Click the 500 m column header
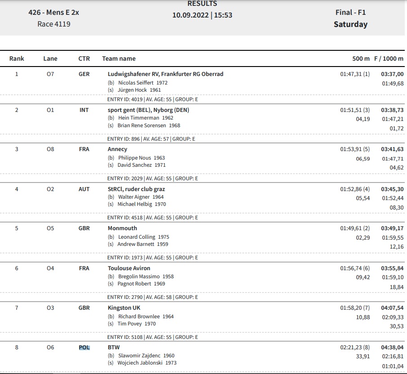Viewport: 407px width, 374px height. (x=361, y=58)
